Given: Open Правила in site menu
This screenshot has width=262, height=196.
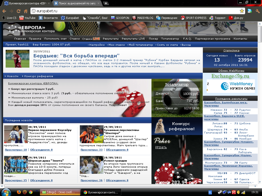Looking at the screenshot, I should (35, 39).
